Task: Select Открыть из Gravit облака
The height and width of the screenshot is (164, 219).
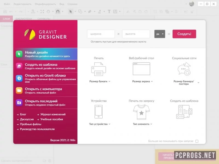Action: click(x=45, y=78)
